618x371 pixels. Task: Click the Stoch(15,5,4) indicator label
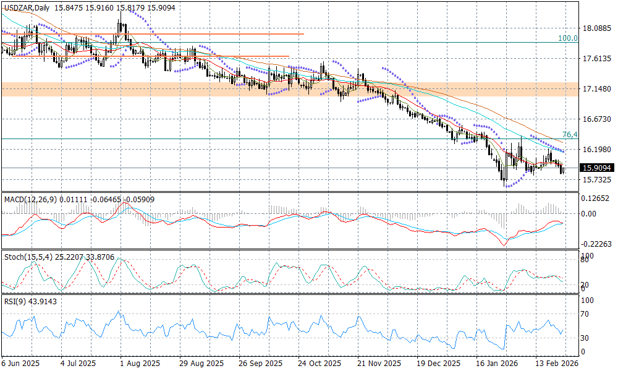click(x=28, y=255)
